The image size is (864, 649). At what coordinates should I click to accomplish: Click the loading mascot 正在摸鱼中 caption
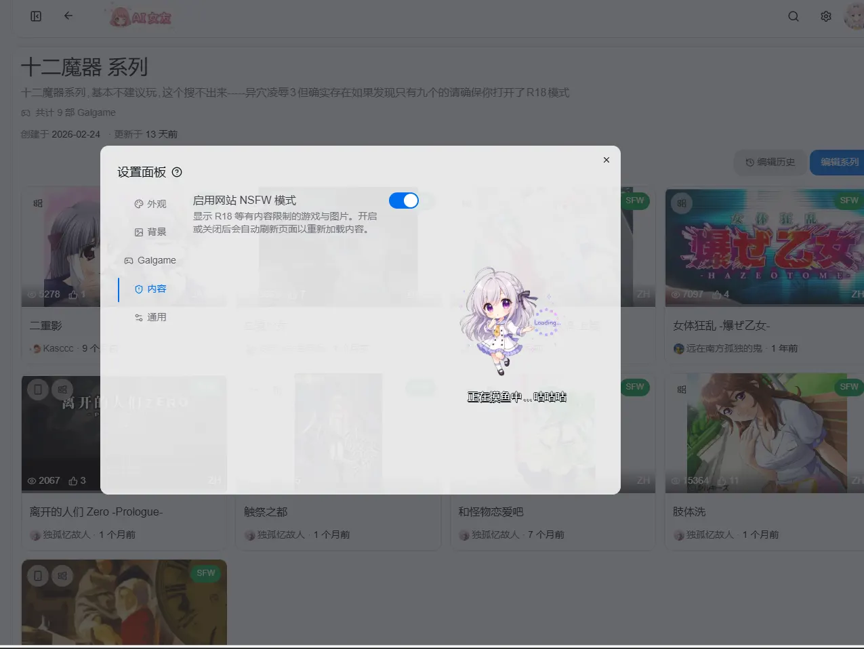517,397
